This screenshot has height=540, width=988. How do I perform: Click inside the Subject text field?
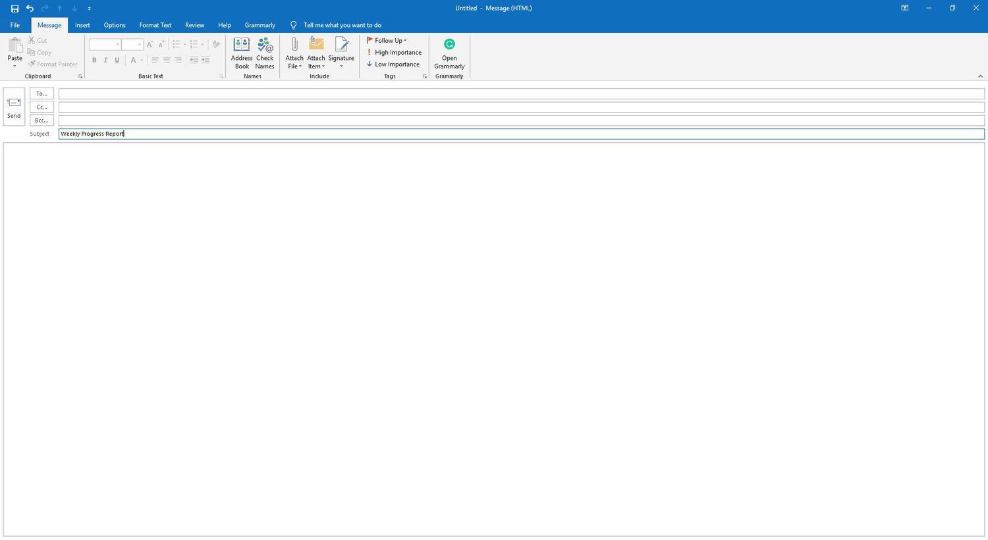[x=520, y=134]
